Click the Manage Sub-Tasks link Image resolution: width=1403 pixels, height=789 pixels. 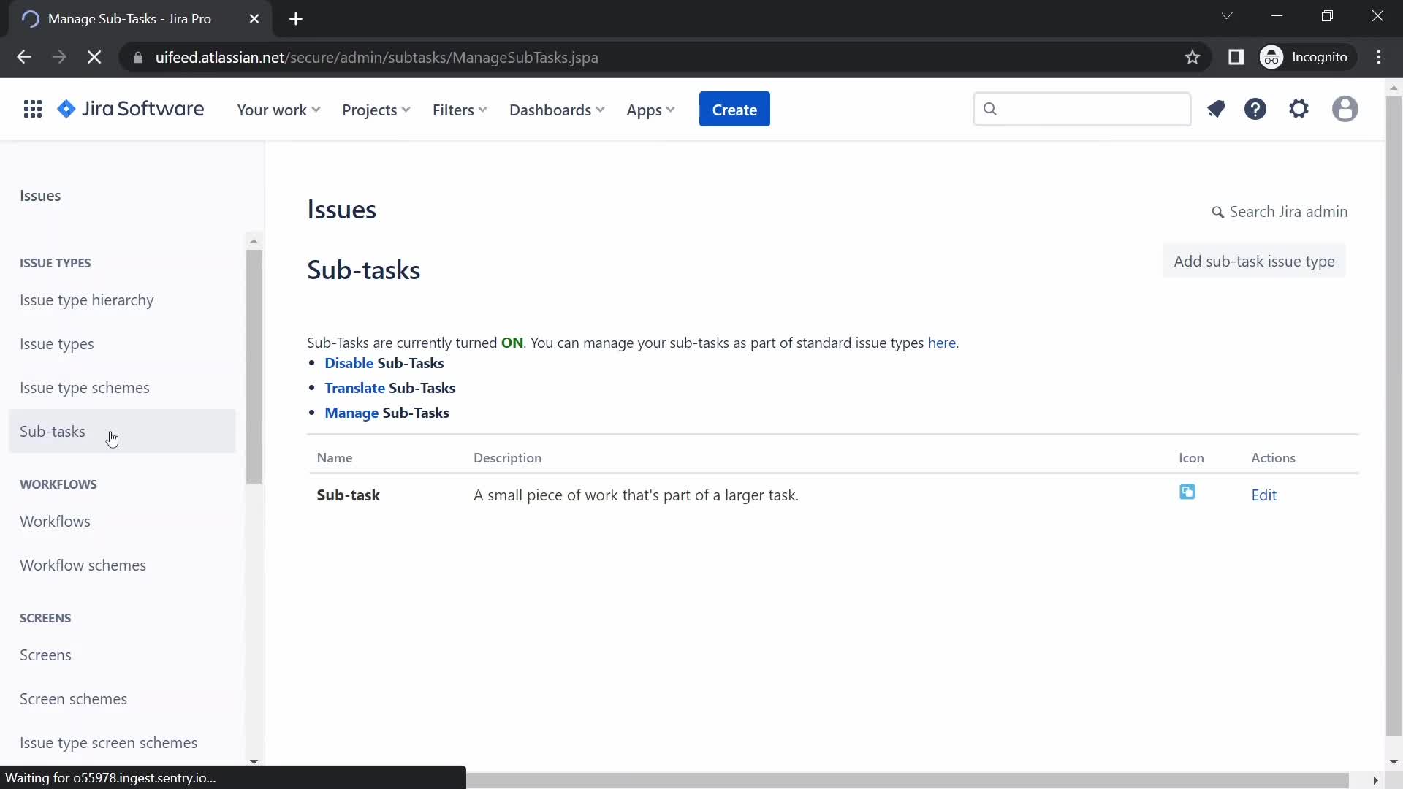351,412
